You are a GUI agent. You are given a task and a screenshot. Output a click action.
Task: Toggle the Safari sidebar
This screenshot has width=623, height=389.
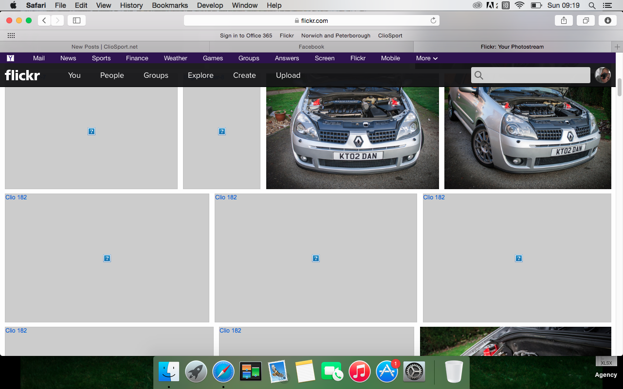(76, 20)
